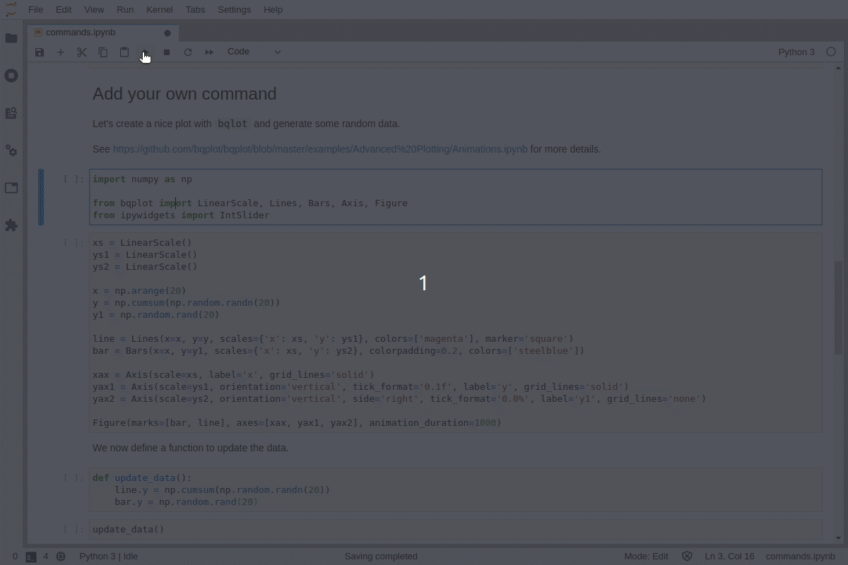
Task: Open the Commands palette sidebar icon
Action: coord(11,113)
